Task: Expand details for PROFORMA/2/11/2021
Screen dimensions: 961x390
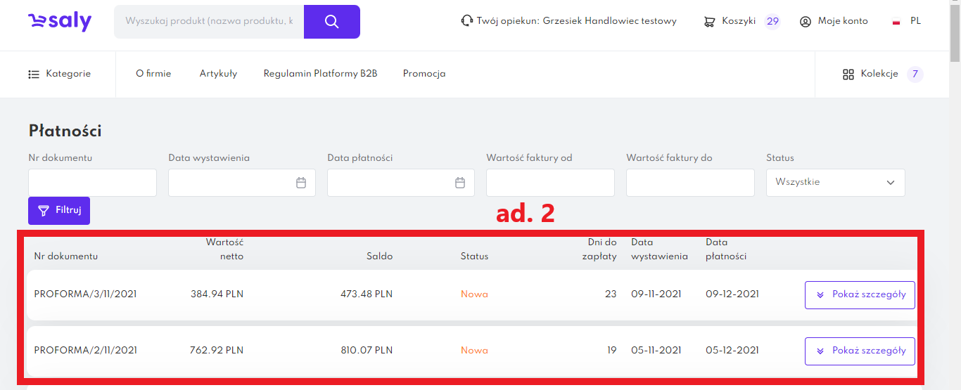Action: pos(860,351)
